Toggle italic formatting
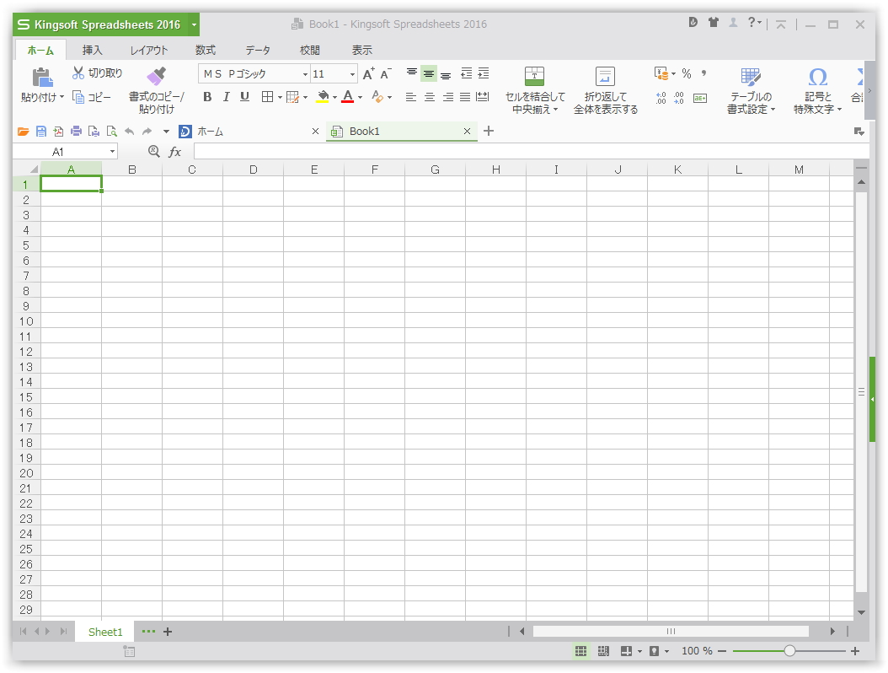Screen dimensions: 888x673 [225, 97]
